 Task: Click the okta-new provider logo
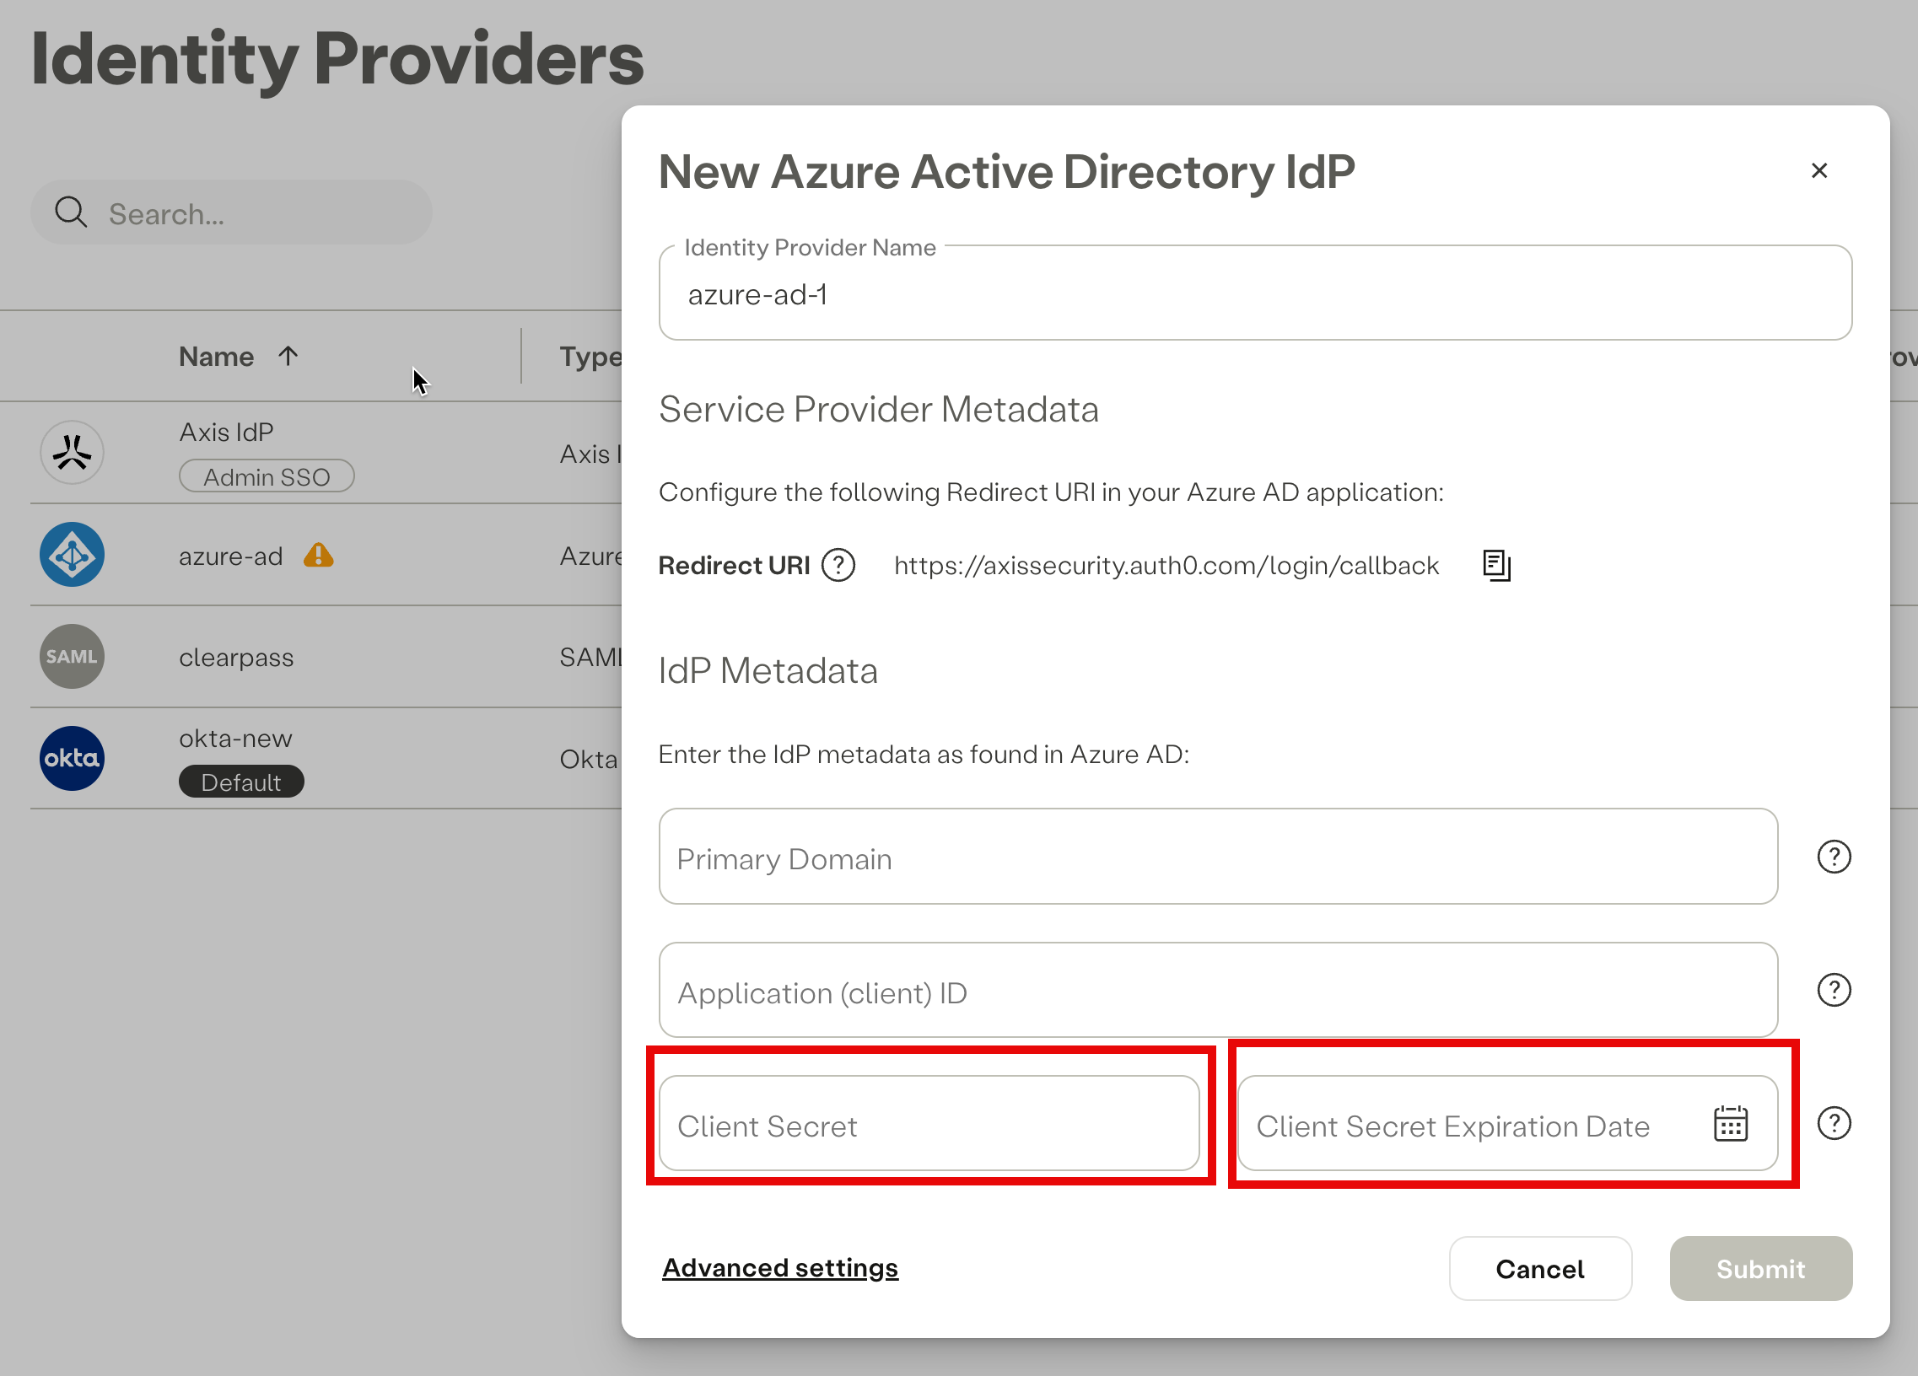point(72,758)
